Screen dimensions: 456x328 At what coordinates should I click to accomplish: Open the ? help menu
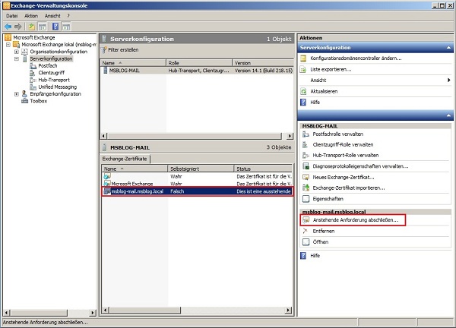coord(68,16)
